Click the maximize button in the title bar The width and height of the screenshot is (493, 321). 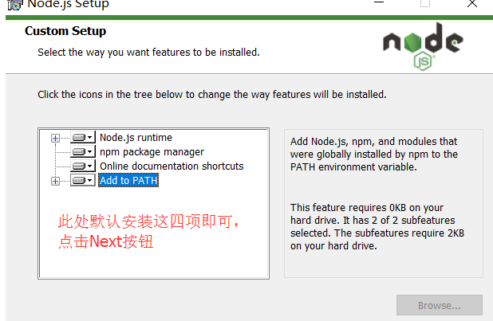pos(425,4)
